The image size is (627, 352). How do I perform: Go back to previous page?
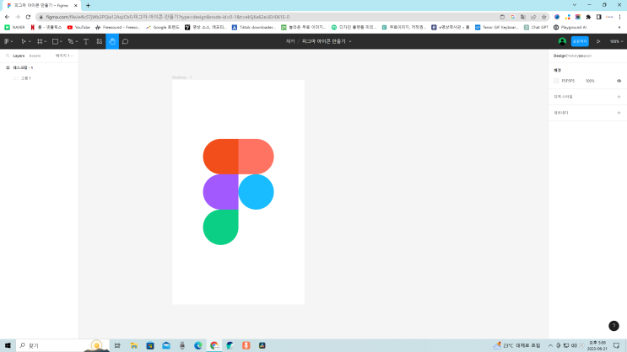point(8,17)
